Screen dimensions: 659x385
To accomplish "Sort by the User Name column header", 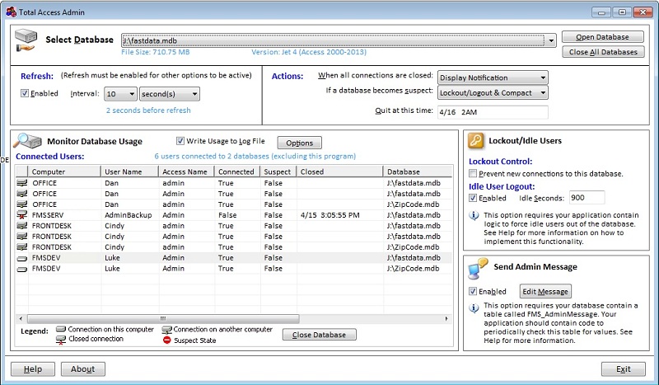I will tap(129, 171).
